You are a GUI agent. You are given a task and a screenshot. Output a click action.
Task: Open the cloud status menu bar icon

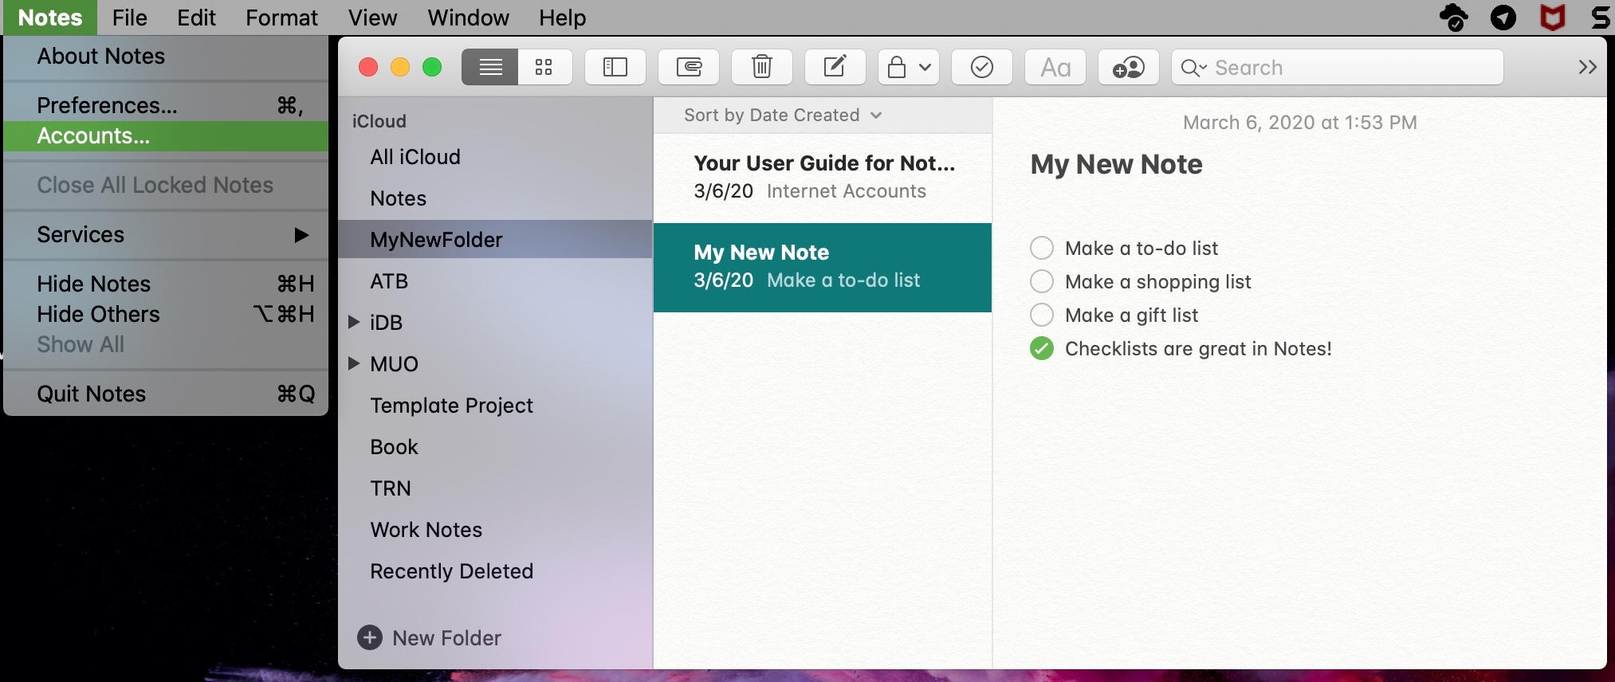(1454, 17)
